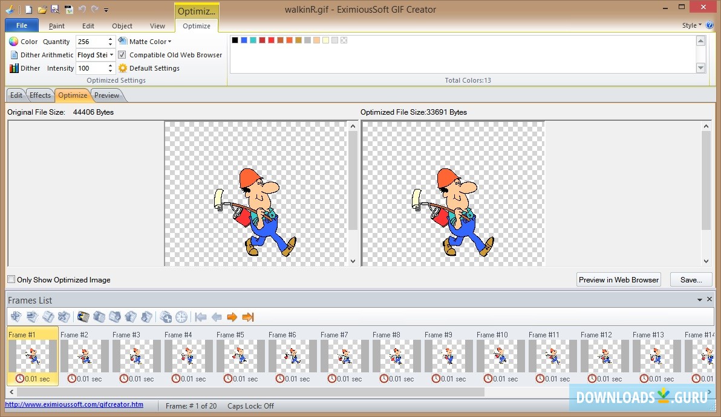Click the Open folder icon in title bar
The image size is (721, 417).
[42, 10]
